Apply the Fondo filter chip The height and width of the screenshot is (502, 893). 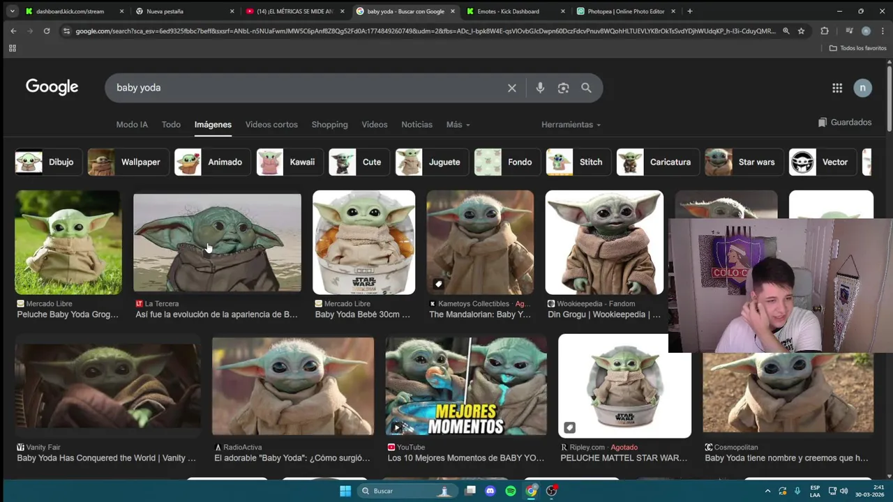(x=506, y=162)
